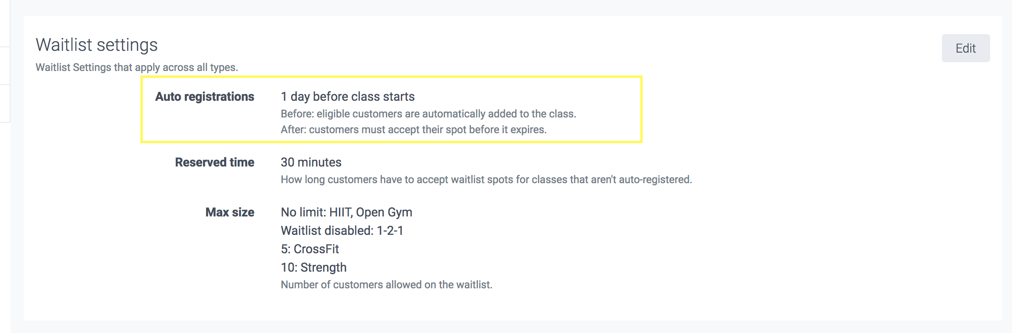Click the 'After: customers must accept' description line

click(413, 130)
